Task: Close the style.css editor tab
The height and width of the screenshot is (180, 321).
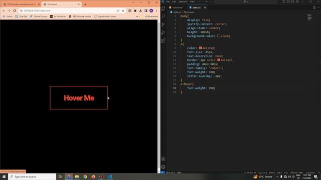Action: coord(205,7)
